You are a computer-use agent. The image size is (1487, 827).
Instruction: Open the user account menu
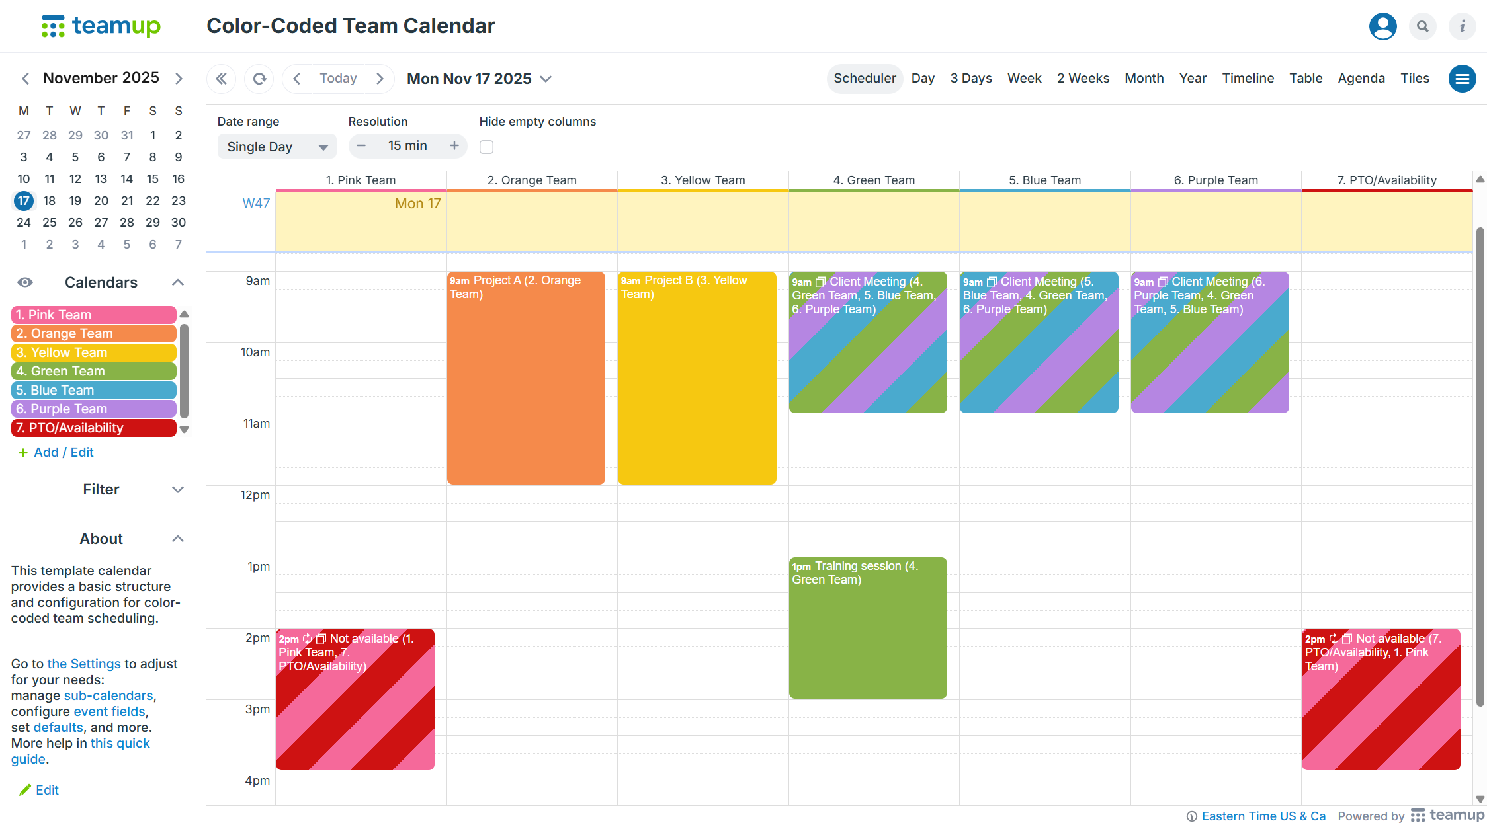(1382, 26)
